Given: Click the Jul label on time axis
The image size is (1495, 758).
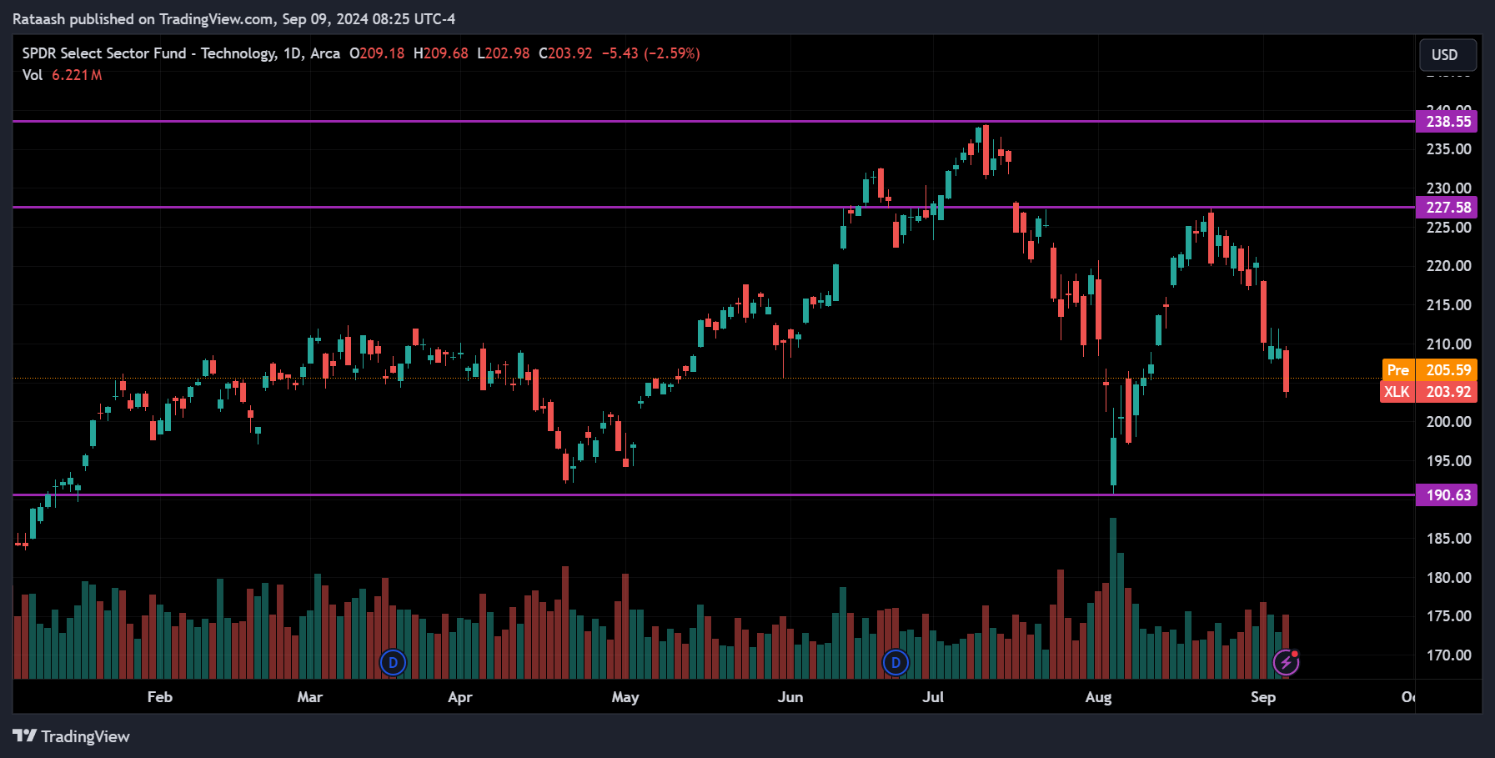Looking at the screenshot, I should tap(933, 697).
